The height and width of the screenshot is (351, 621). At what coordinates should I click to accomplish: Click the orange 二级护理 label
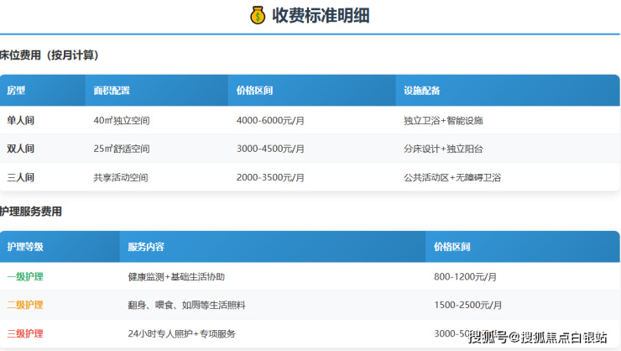click(x=25, y=305)
